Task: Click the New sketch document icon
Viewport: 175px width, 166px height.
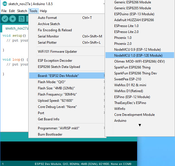Action: 21,19
